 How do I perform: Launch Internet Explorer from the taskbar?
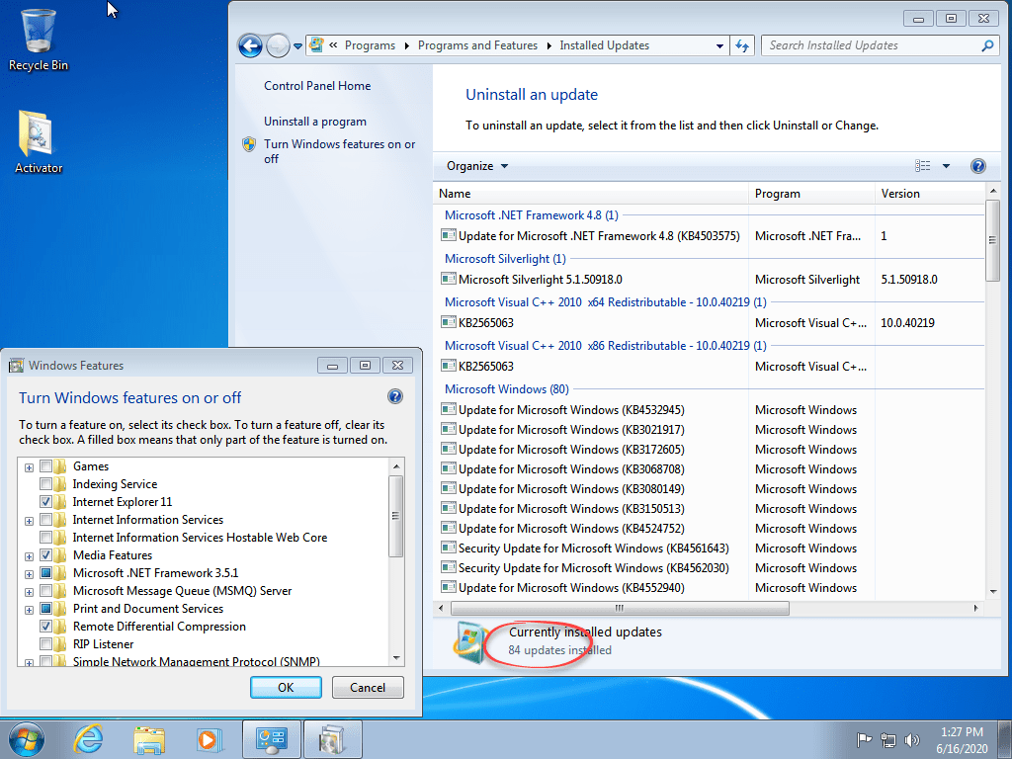pos(87,739)
